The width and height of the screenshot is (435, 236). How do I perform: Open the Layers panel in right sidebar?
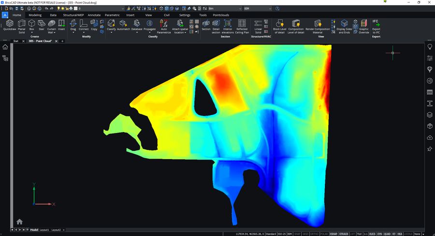point(429,115)
